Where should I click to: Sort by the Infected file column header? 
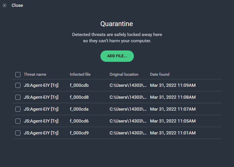coord(80,74)
